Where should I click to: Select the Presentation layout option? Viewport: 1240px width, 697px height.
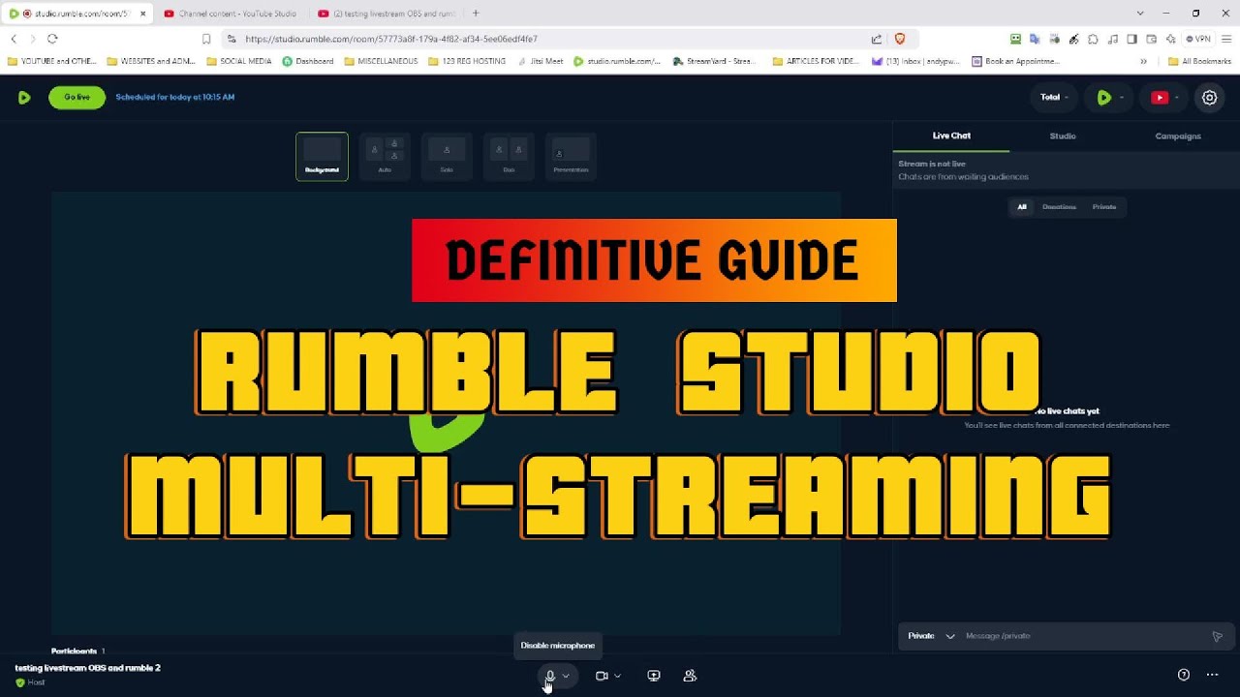571,156
